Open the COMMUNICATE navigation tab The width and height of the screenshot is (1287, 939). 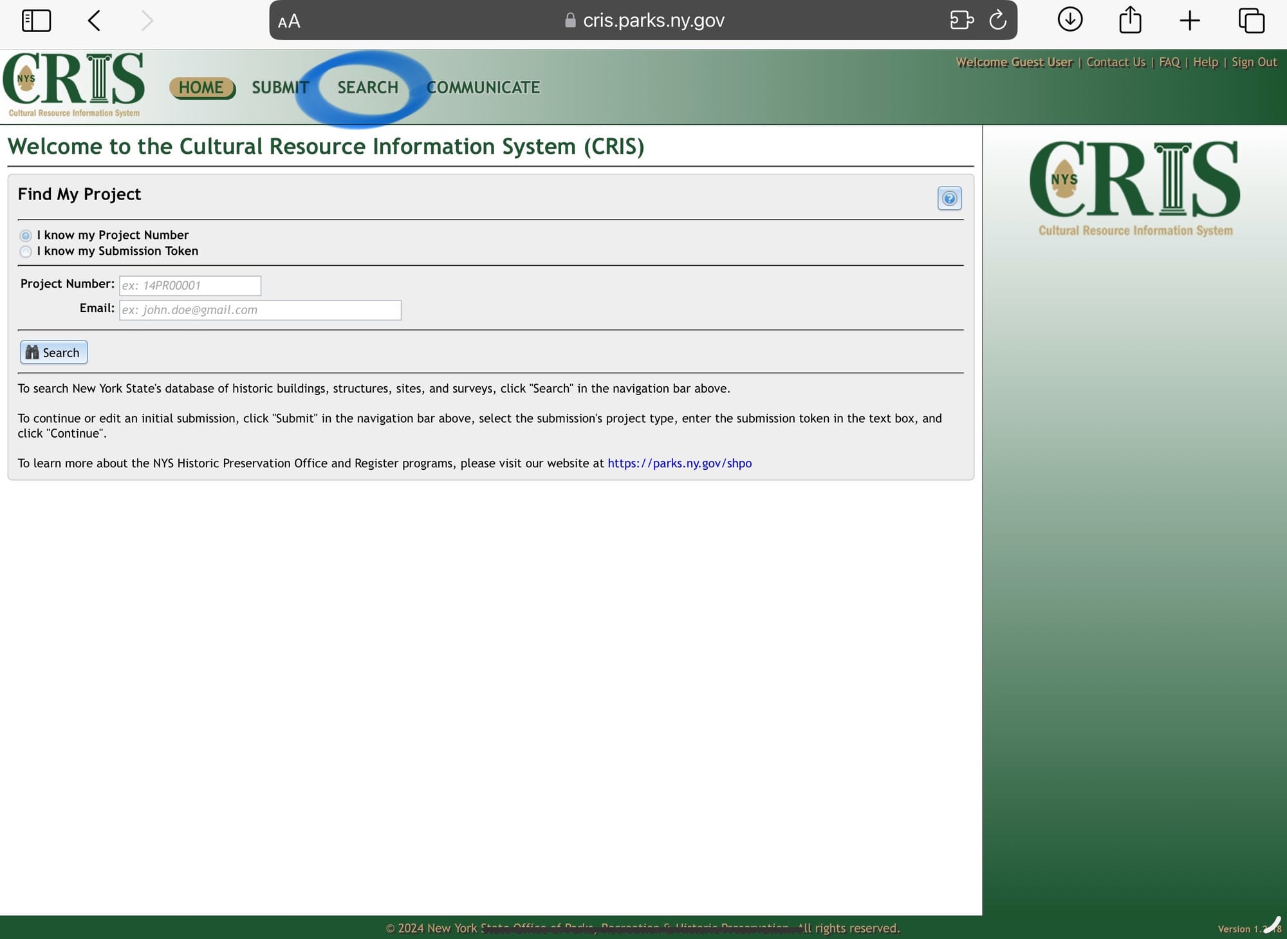click(483, 88)
